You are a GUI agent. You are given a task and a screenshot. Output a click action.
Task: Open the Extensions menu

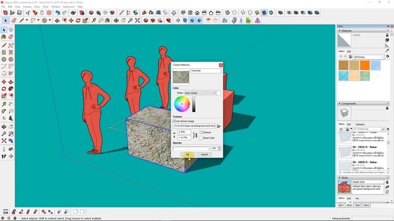[x=68, y=7]
